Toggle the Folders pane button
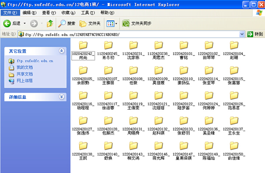The image size is (265, 173). (x=90, y=24)
